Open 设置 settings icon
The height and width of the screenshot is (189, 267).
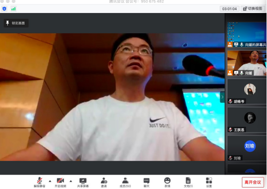point(209,182)
